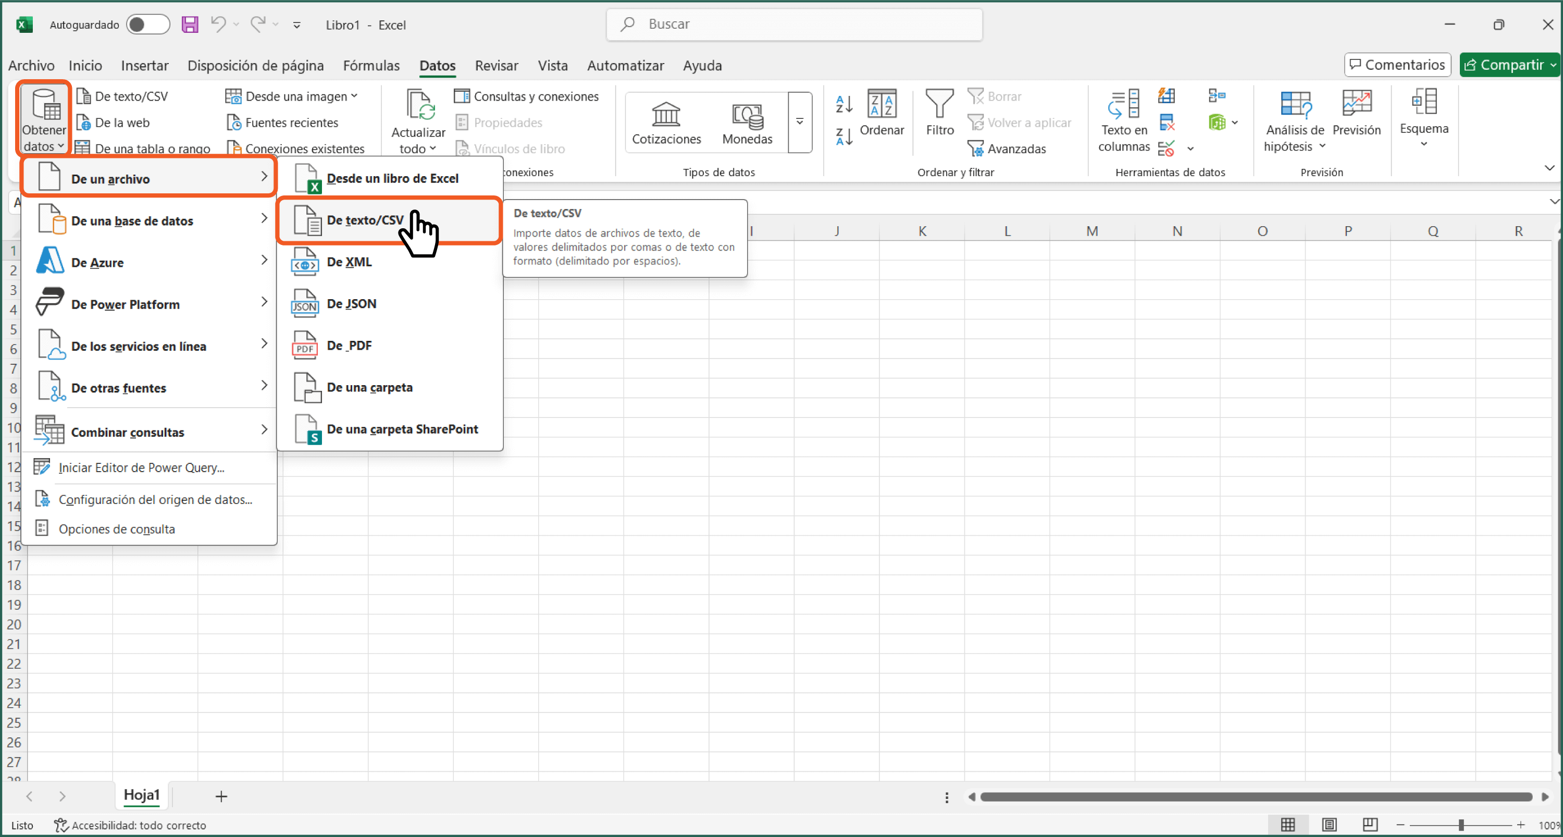The height and width of the screenshot is (837, 1563).
Task: Click the Consolidar icon
Action: point(1216,96)
